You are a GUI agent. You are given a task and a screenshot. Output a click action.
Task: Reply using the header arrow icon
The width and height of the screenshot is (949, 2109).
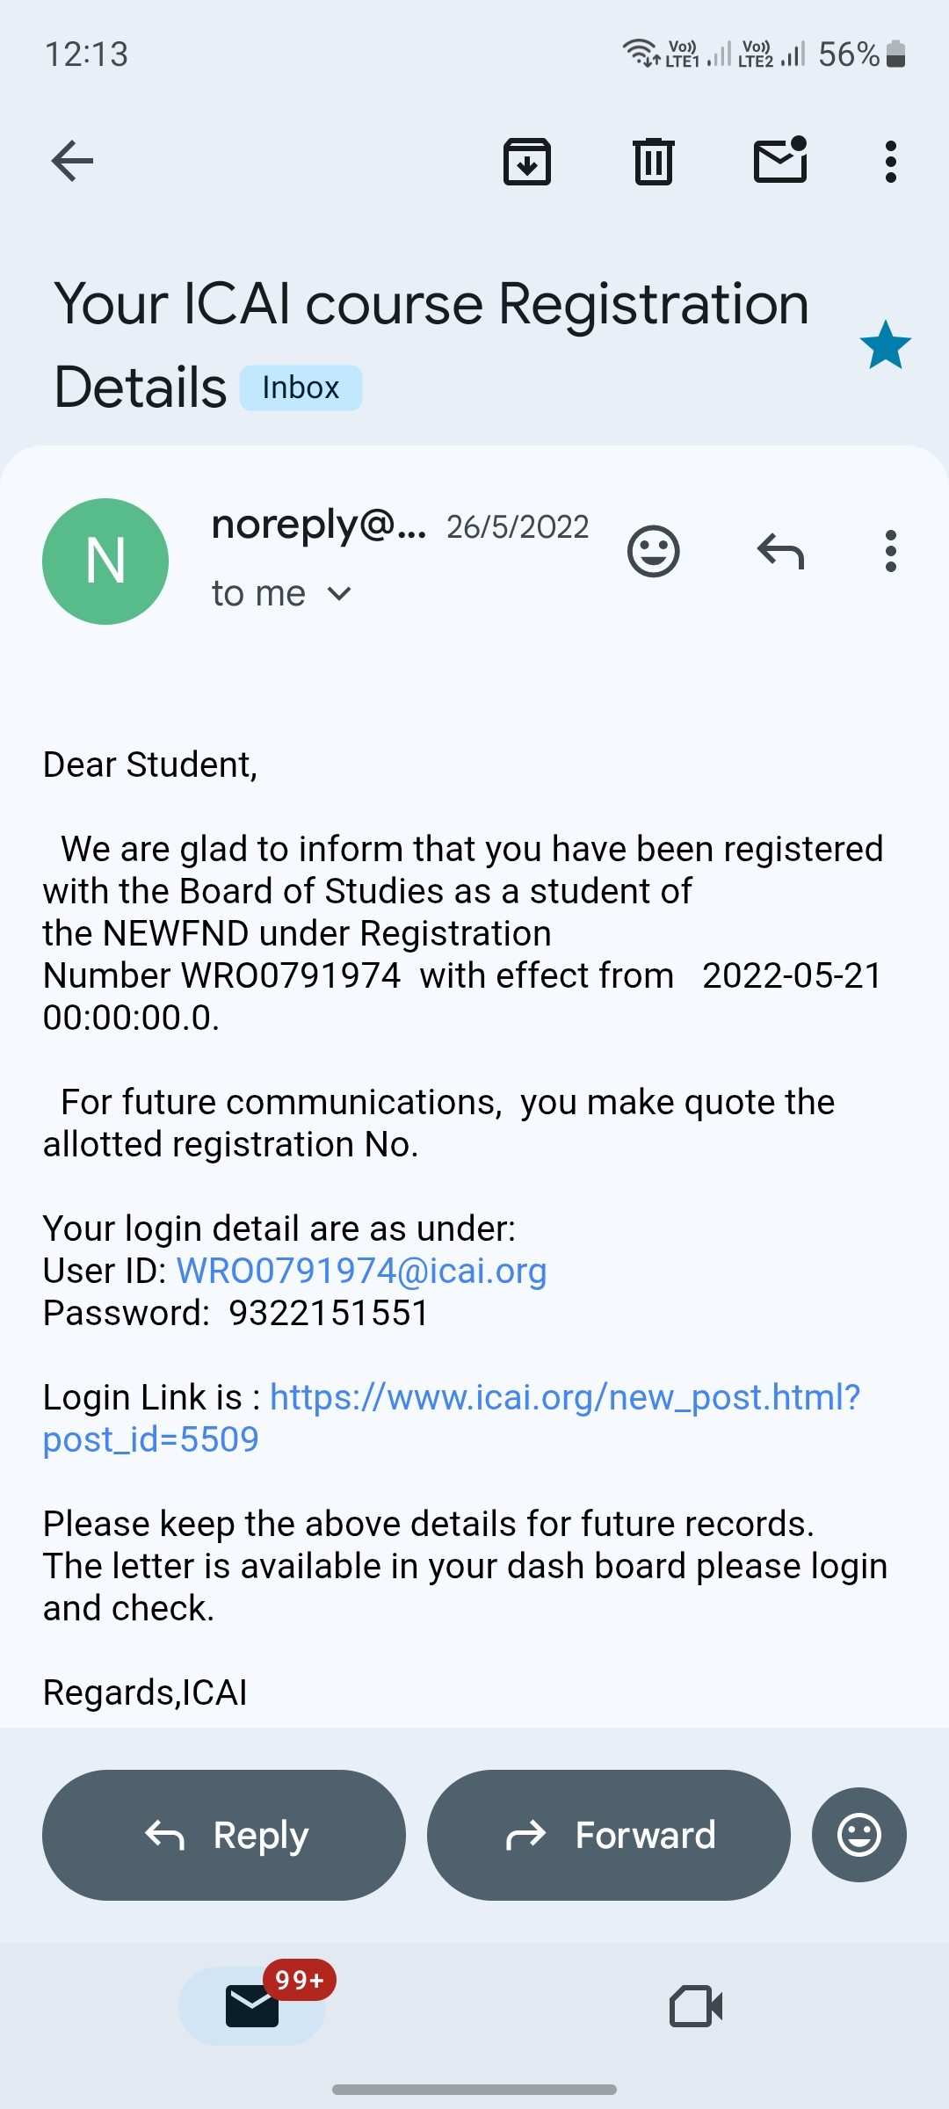[x=780, y=552]
